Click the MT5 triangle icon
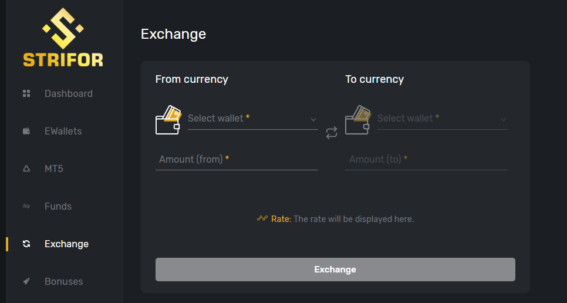The image size is (567, 303). pyautogui.click(x=26, y=169)
